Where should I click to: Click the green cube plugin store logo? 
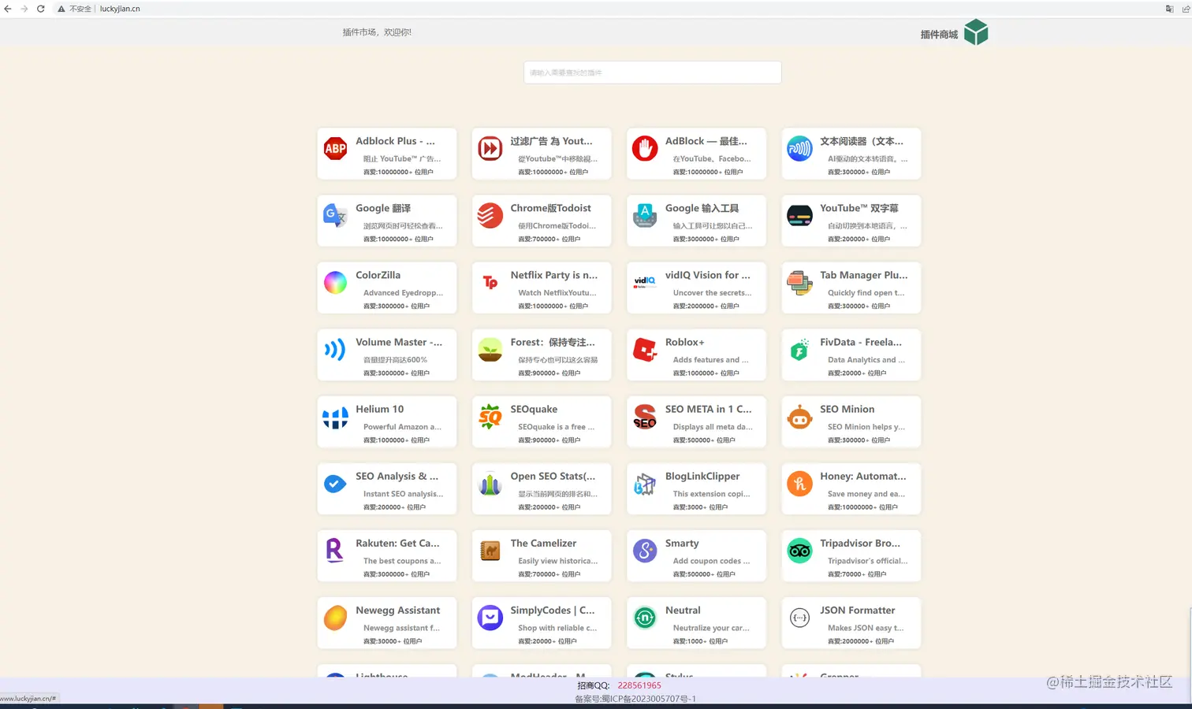tap(976, 32)
